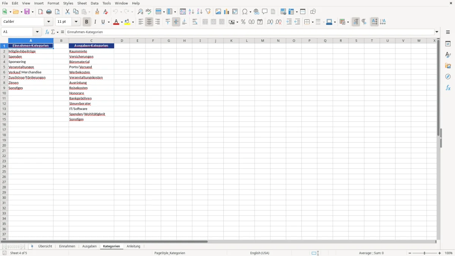This screenshot has width=455, height=256.
Task: Click the Format as Percent icon
Action: click(x=243, y=22)
